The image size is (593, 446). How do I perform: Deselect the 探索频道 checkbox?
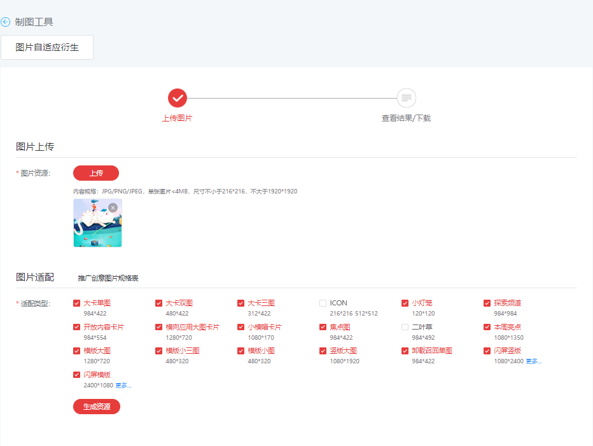(x=487, y=303)
